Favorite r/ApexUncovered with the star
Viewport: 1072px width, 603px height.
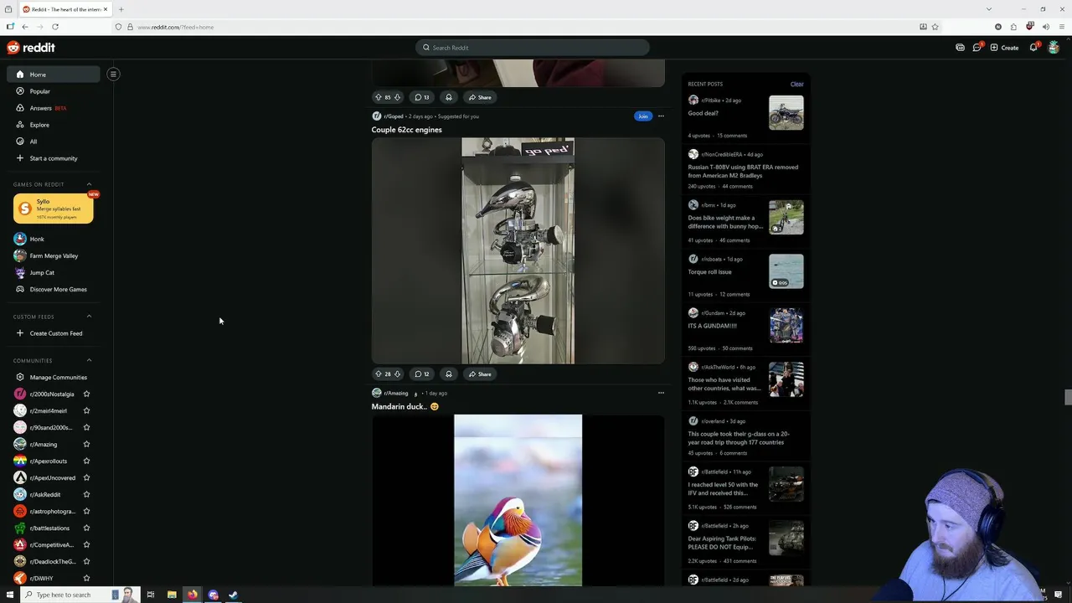(86, 477)
